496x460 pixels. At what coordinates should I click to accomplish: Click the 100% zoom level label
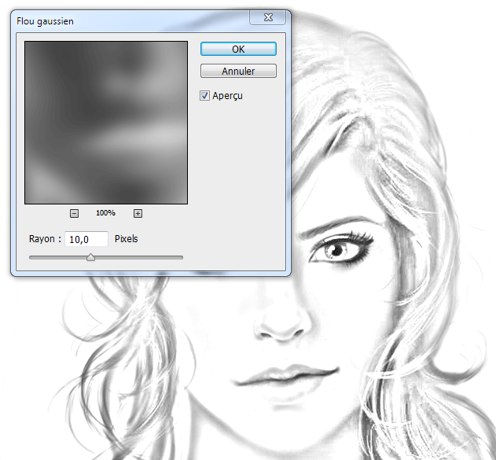click(105, 213)
